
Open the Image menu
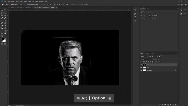13,1
